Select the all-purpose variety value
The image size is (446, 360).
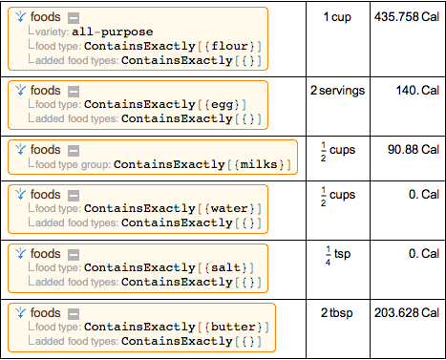(113, 32)
